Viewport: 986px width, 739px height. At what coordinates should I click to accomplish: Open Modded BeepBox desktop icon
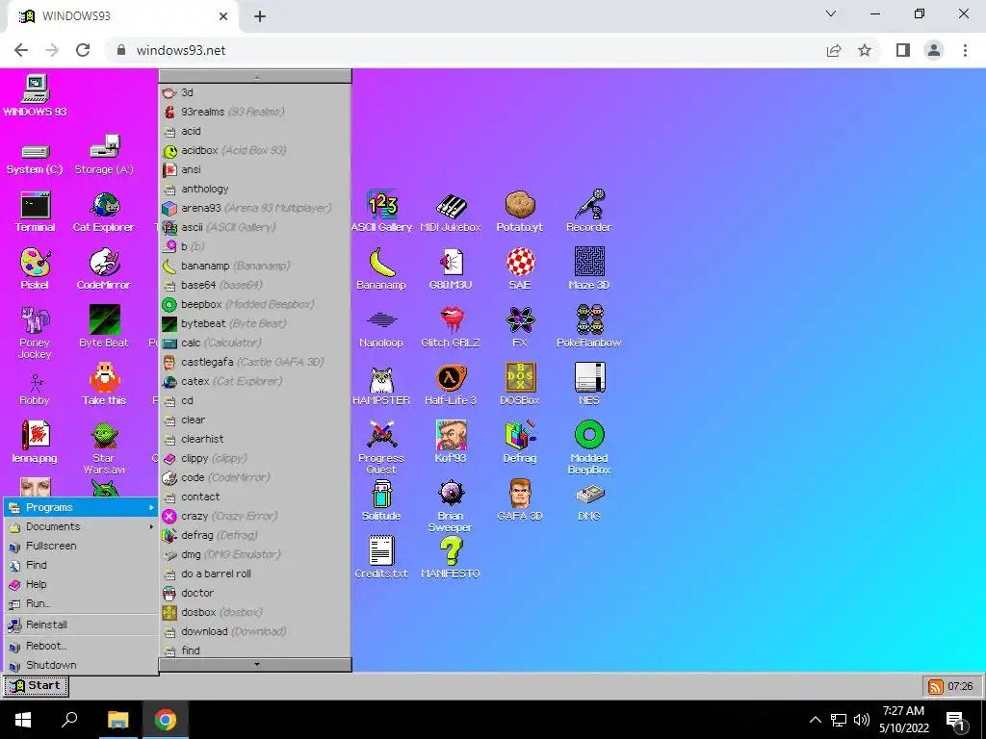pos(589,447)
